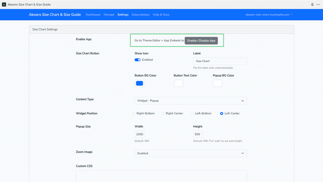
Task: Click the 'Put the label with understandable.' hint
Action: tap(213, 68)
